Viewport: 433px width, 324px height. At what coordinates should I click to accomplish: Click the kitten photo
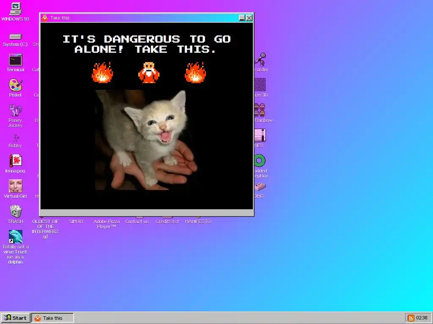[x=146, y=140]
